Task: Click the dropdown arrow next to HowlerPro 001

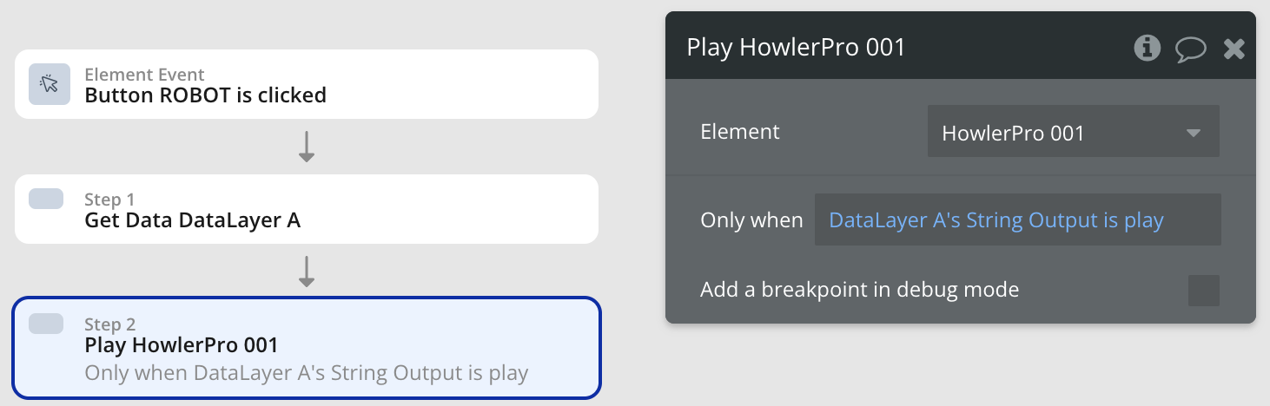Action: [1194, 134]
